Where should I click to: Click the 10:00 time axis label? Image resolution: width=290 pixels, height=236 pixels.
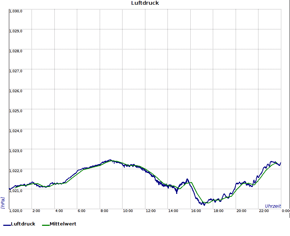128,211
